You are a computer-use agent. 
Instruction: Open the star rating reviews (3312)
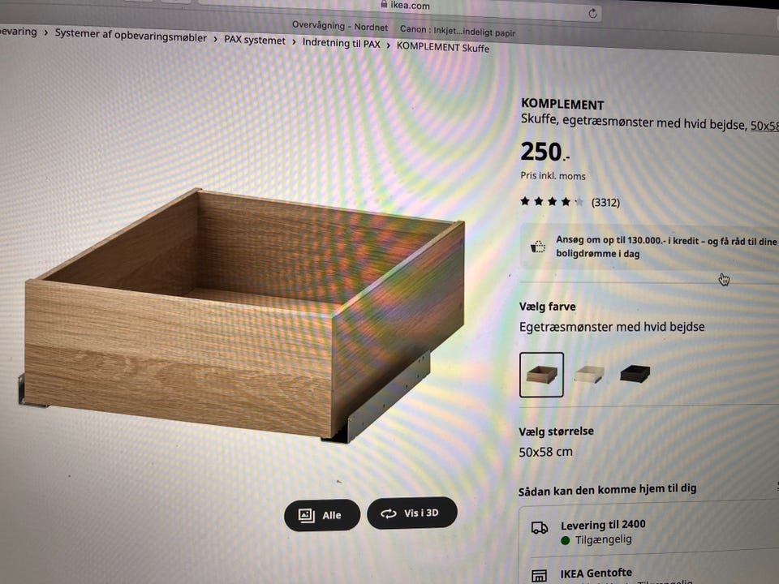570,202
